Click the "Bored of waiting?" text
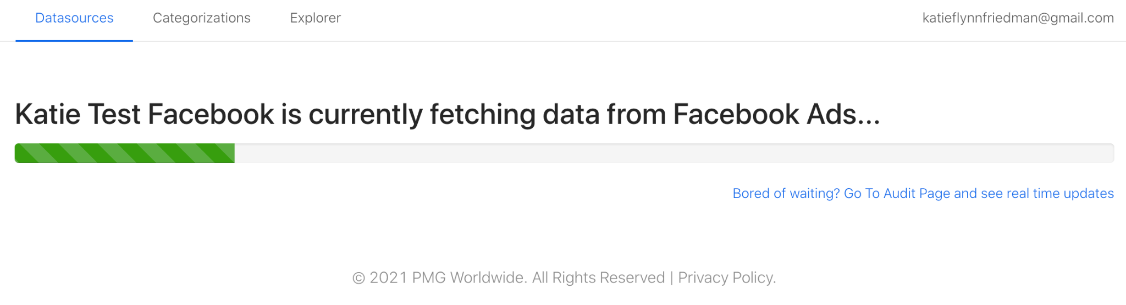The width and height of the screenshot is (1126, 305). pos(786,194)
